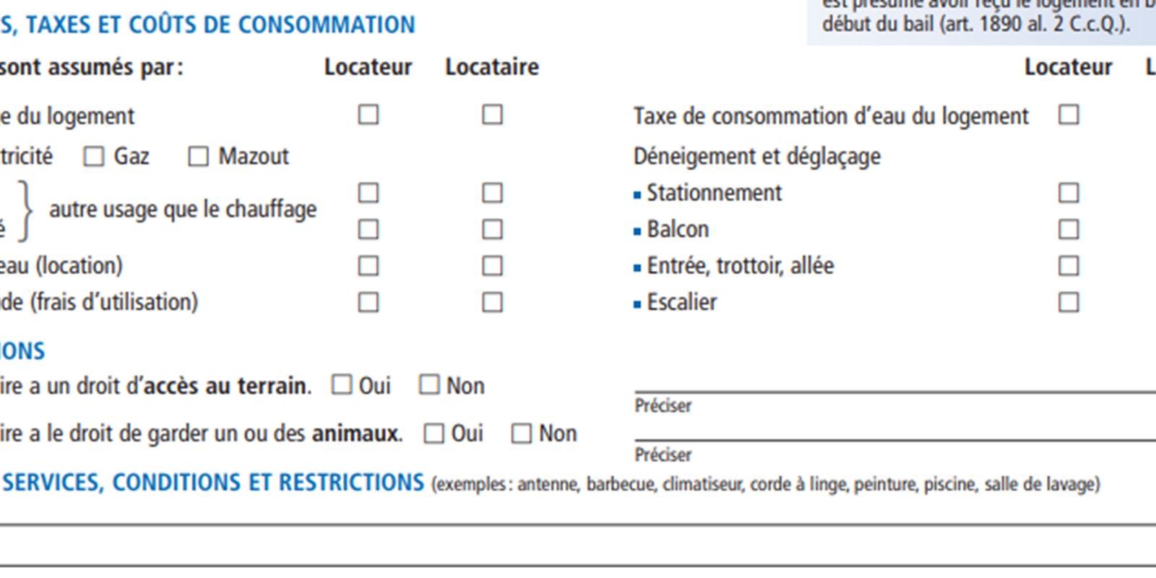Check Locataire box on the 'du logement' row
The height and width of the screenshot is (578, 1156).
pyautogui.click(x=493, y=115)
